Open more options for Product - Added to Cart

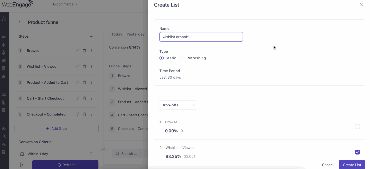(91, 83)
